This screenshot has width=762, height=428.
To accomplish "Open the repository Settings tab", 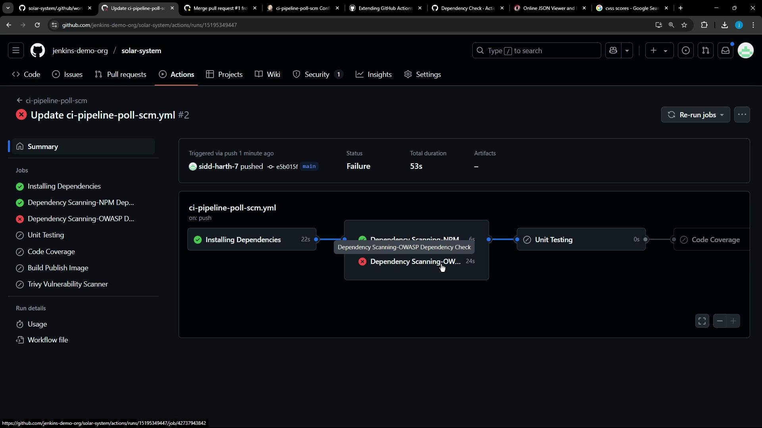I will point(423,75).
